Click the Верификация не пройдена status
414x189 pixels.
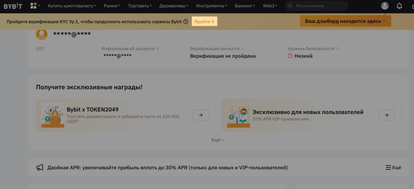[x=223, y=56]
